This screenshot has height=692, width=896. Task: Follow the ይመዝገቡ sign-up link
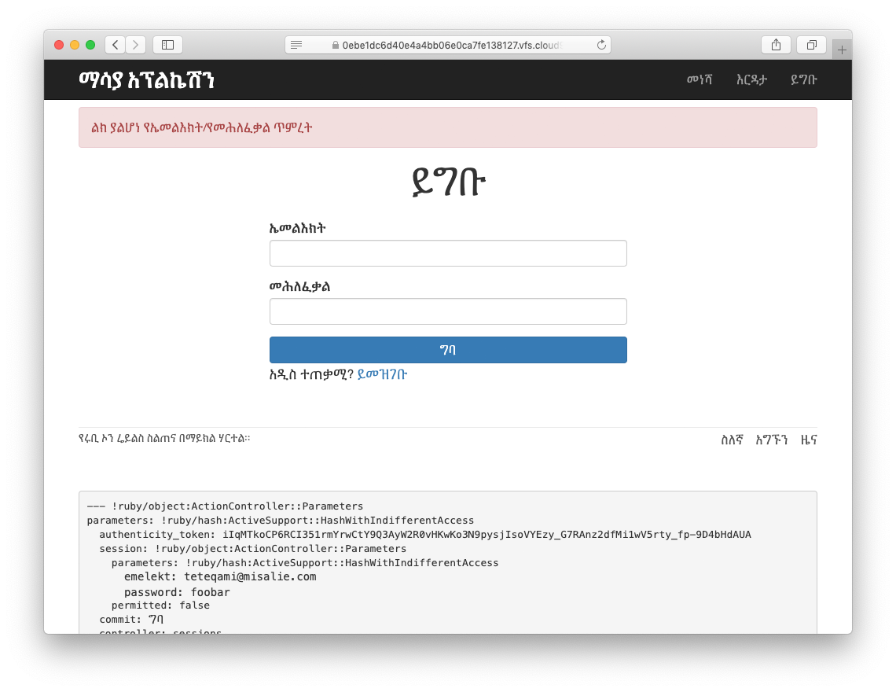click(x=382, y=374)
